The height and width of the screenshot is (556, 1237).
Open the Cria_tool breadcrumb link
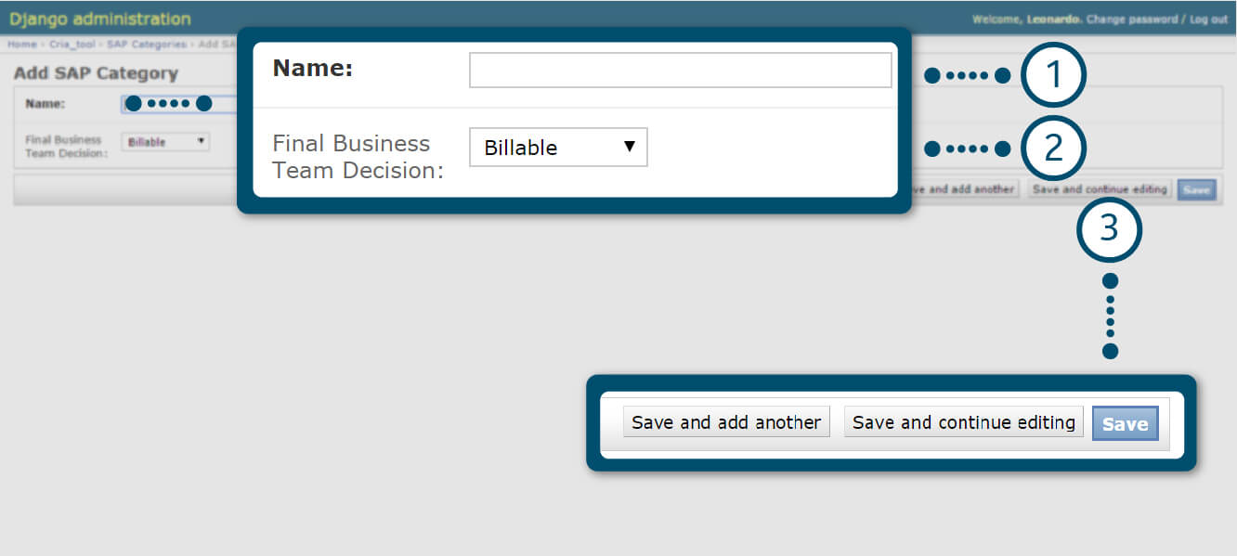click(72, 45)
